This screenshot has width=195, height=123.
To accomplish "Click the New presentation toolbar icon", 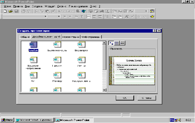I will point(5,11).
